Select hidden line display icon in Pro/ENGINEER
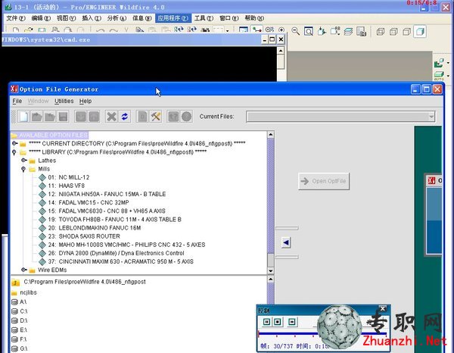 point(393,31)
